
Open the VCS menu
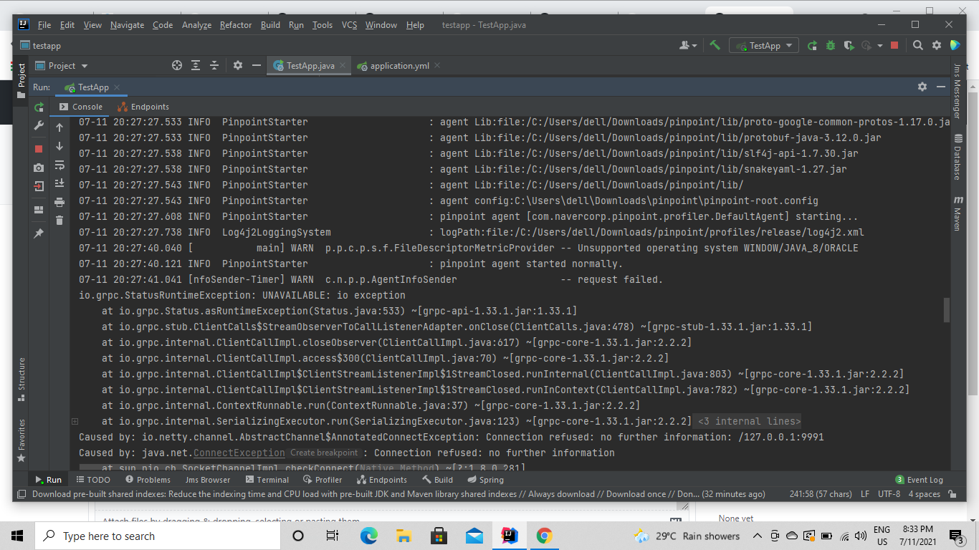pos(349,25)
